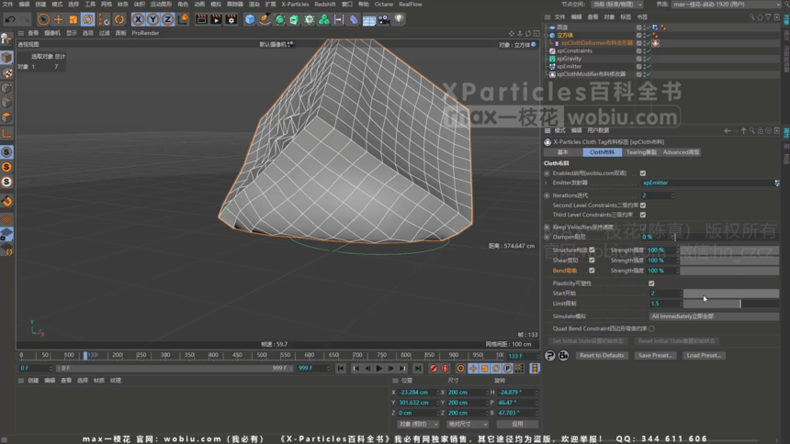
Task: Click the Camera object icon
Action: (384, 19)
